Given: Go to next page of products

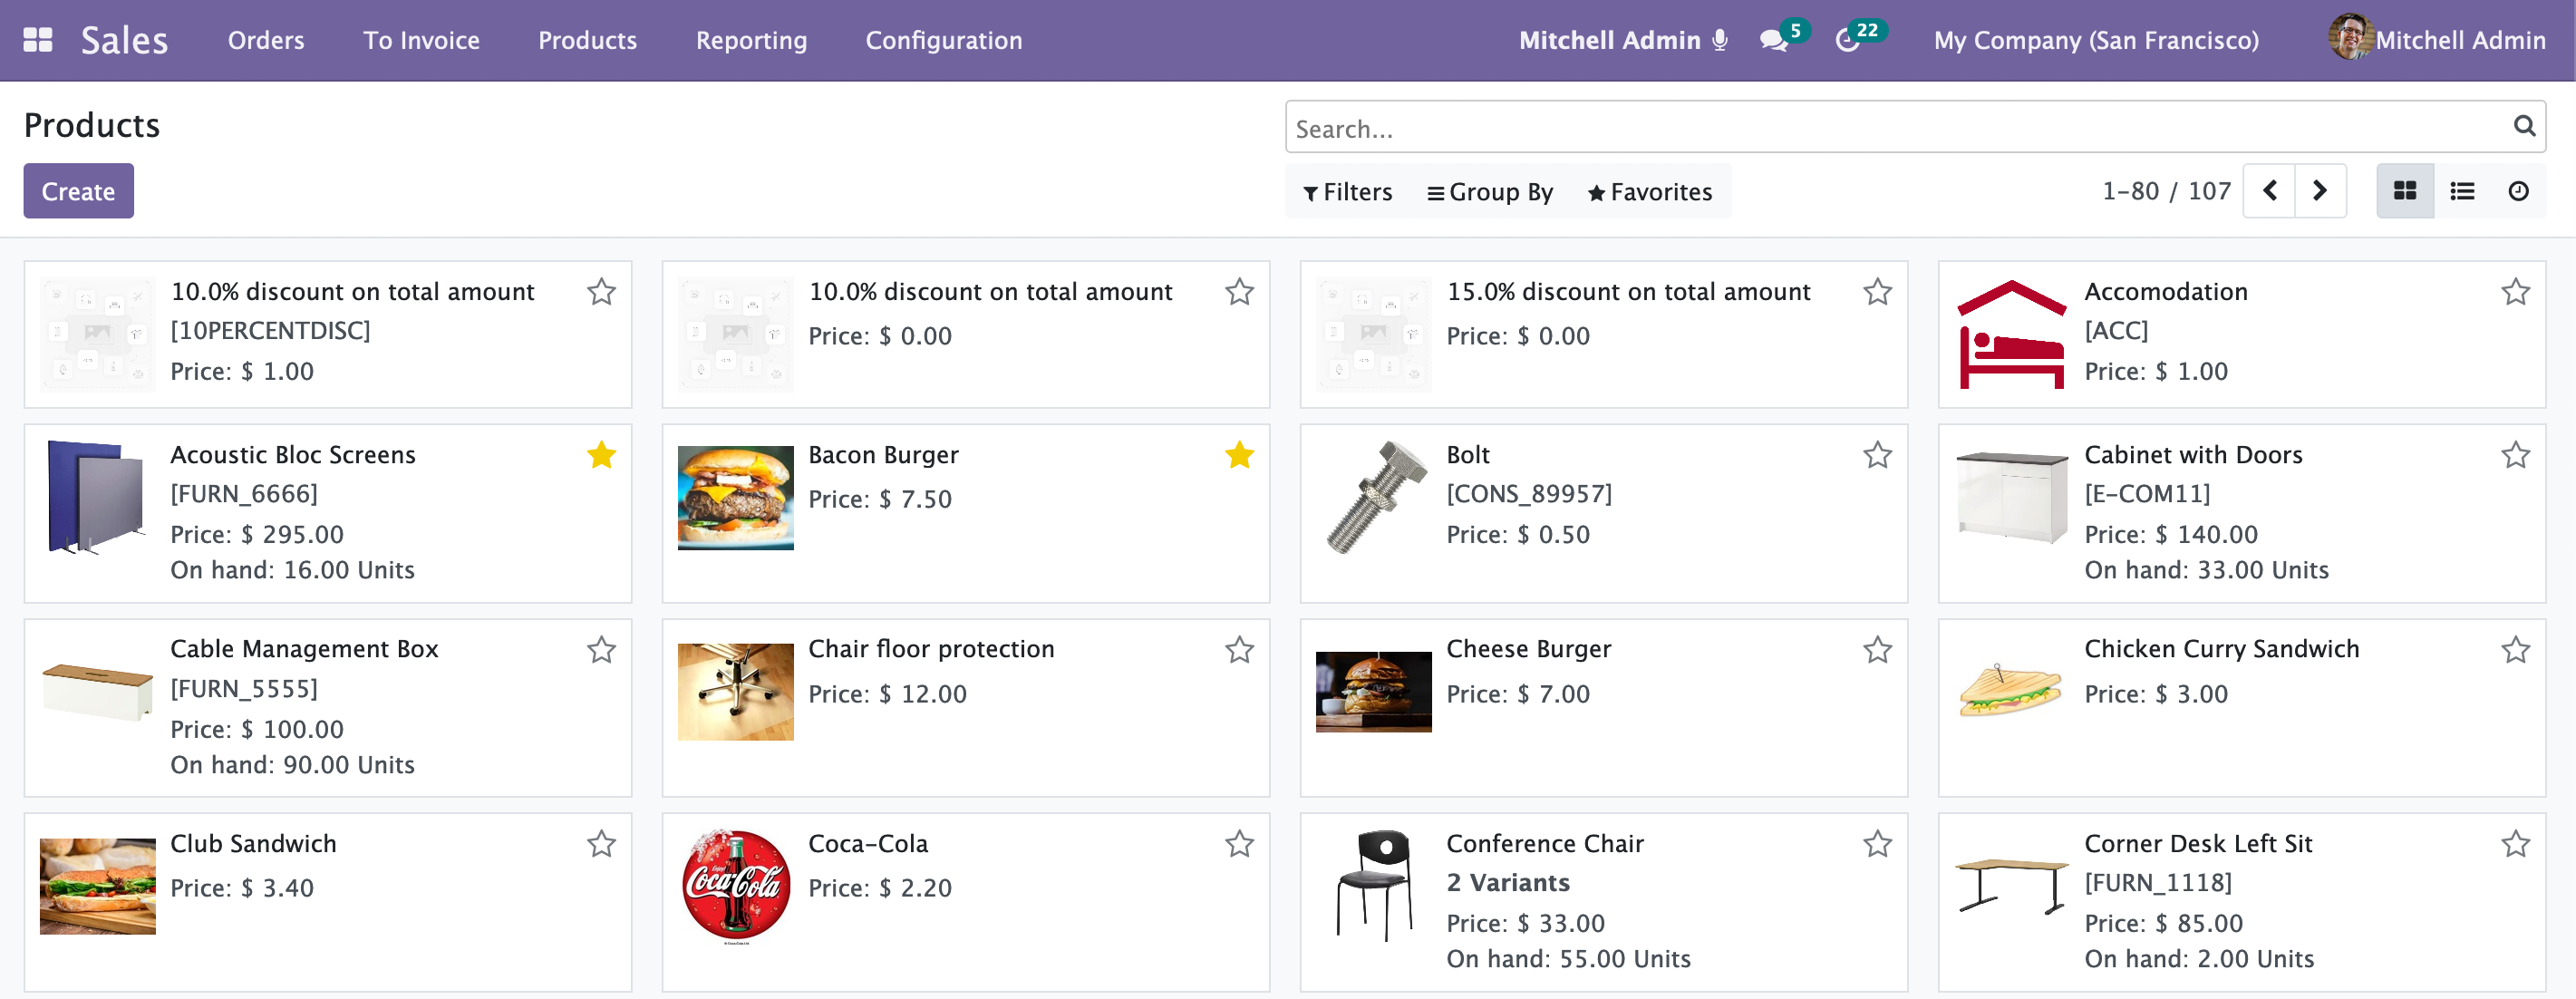Looking at the screenshot, I should (x=2320, y=191).
